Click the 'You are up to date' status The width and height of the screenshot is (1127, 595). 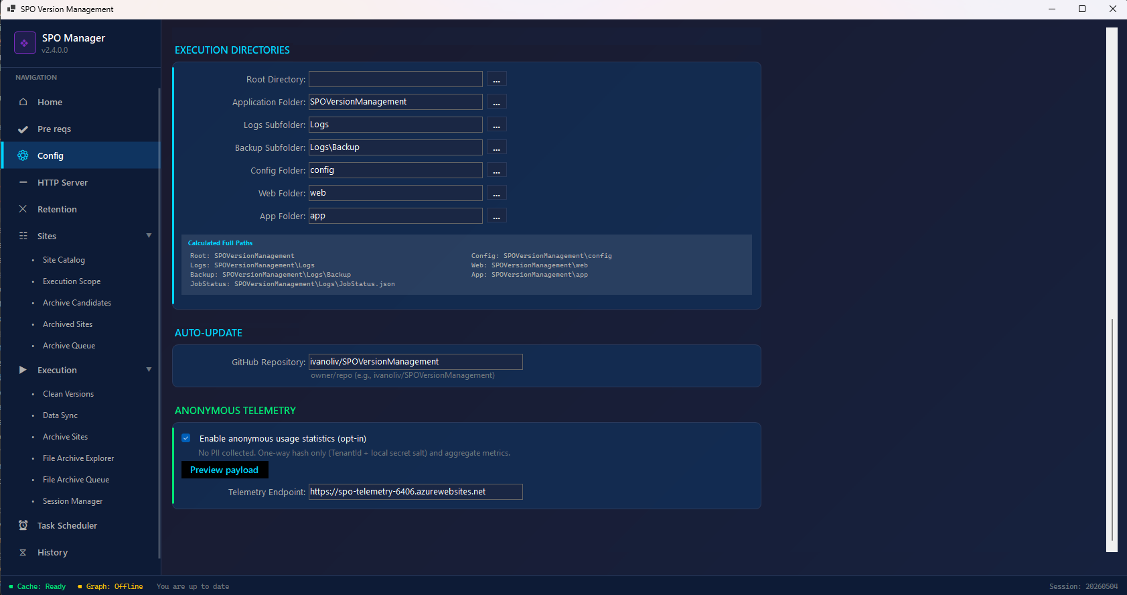[193, 586]
